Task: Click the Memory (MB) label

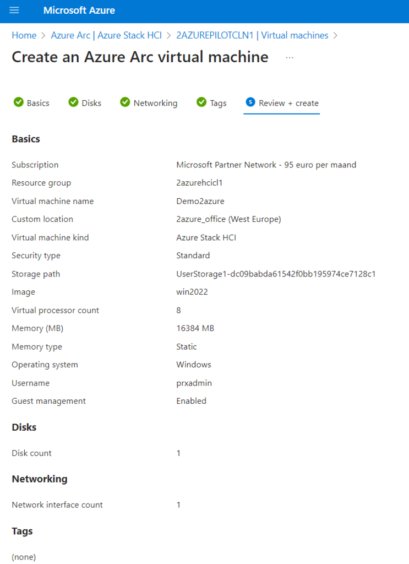Action: click(37, 328)
